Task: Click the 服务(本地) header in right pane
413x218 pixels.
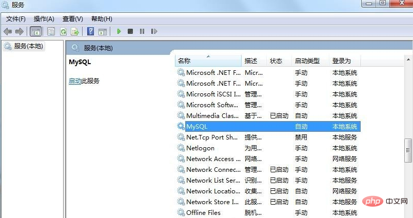Action: (98, 48)
